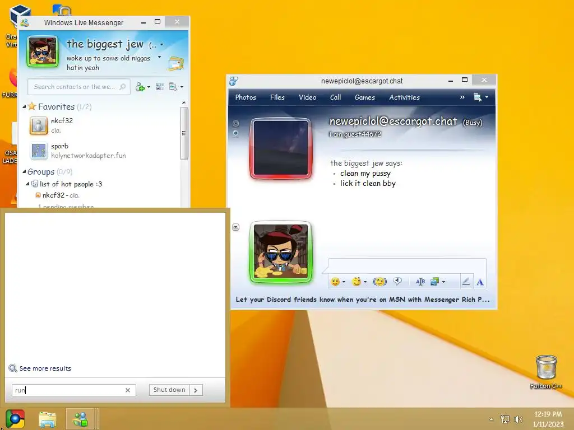Click my display picture in Messenger window
This screenshot has height=430, width=574.
43,51
